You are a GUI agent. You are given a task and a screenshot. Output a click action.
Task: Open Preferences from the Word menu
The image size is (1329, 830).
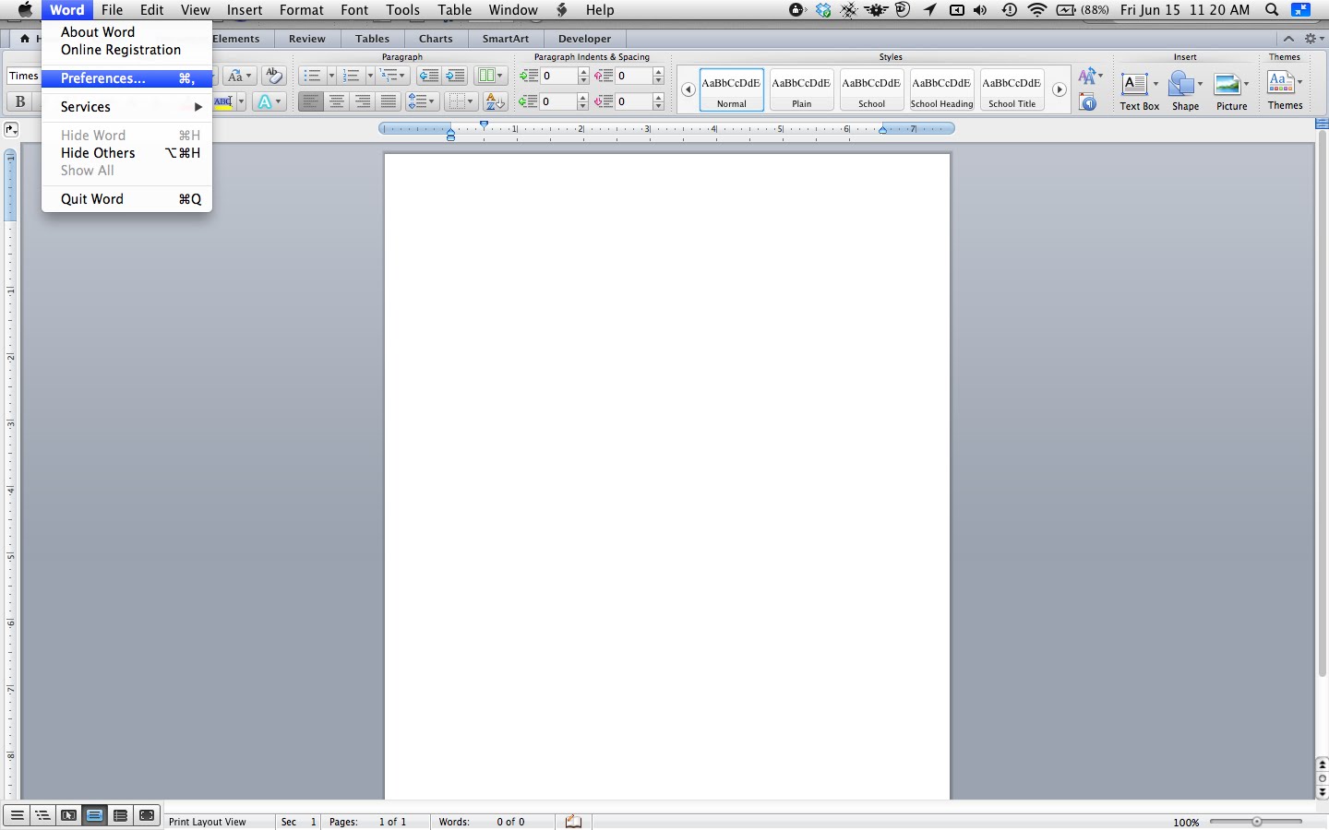(126, 78)
